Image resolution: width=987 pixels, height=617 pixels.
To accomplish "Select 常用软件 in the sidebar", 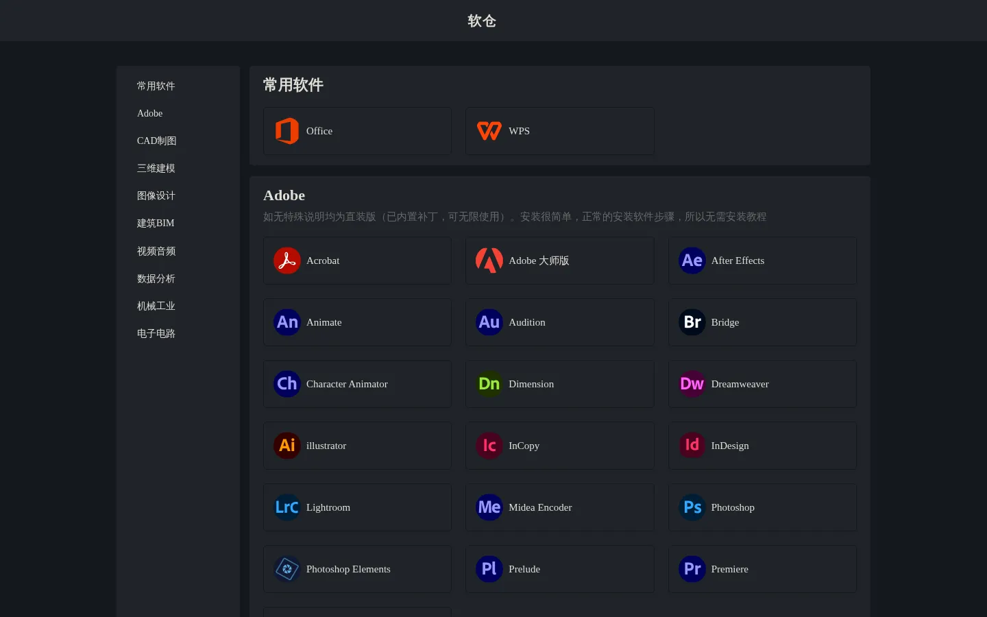I will point(156,86).
